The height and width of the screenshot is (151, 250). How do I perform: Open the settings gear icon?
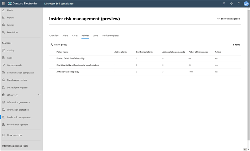(231, 3)
